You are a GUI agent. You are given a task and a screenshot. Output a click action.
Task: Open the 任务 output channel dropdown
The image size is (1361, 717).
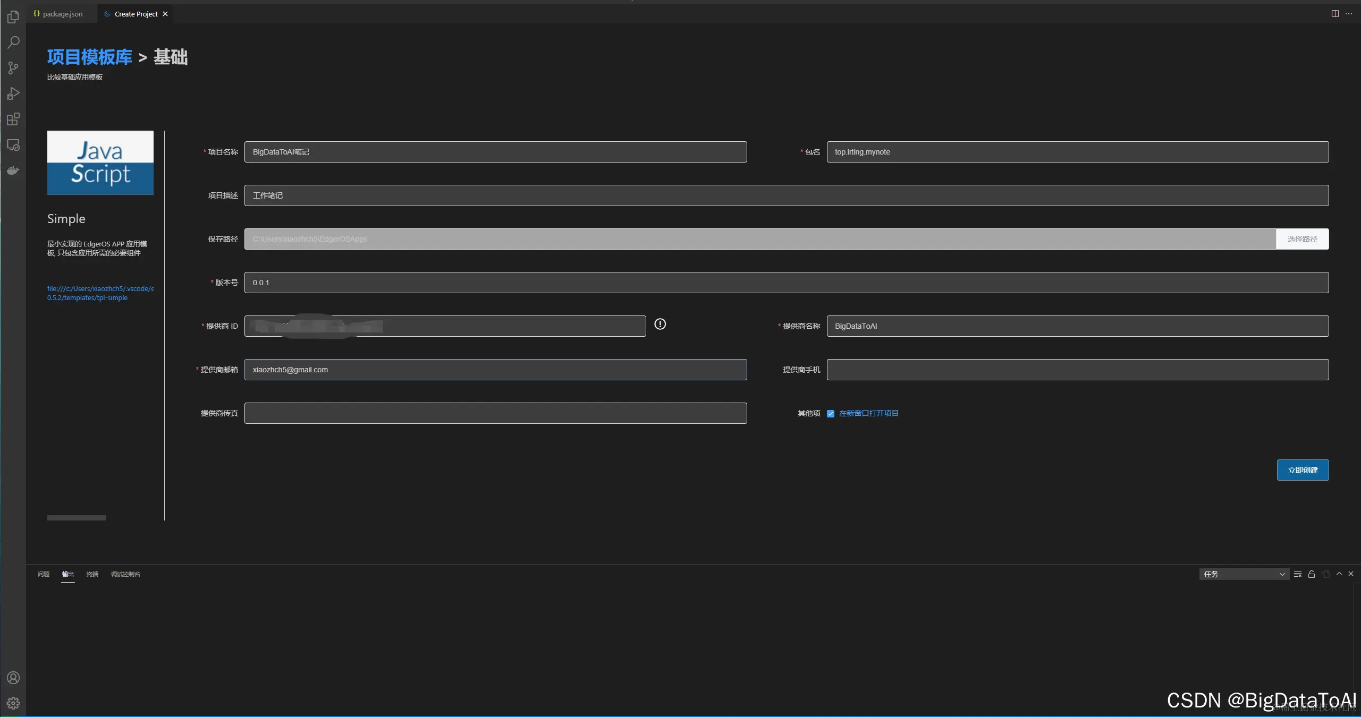tap(1244, 574)
